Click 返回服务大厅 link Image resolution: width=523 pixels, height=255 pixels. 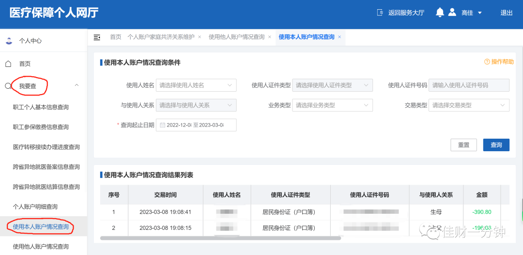(406, 13)
